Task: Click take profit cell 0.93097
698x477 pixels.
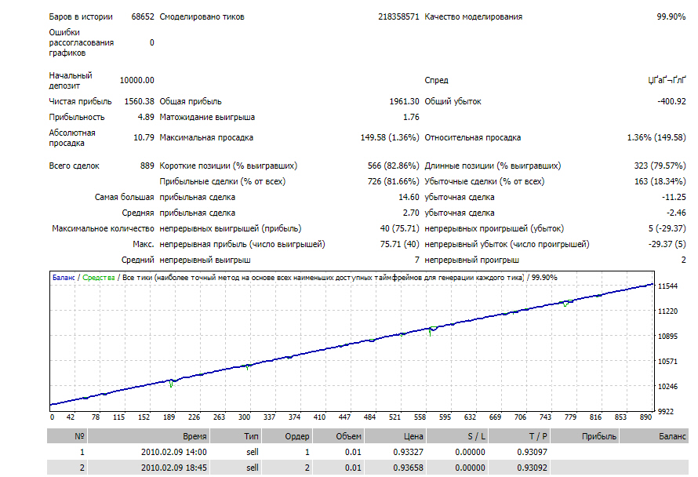Action: point(532,452)
